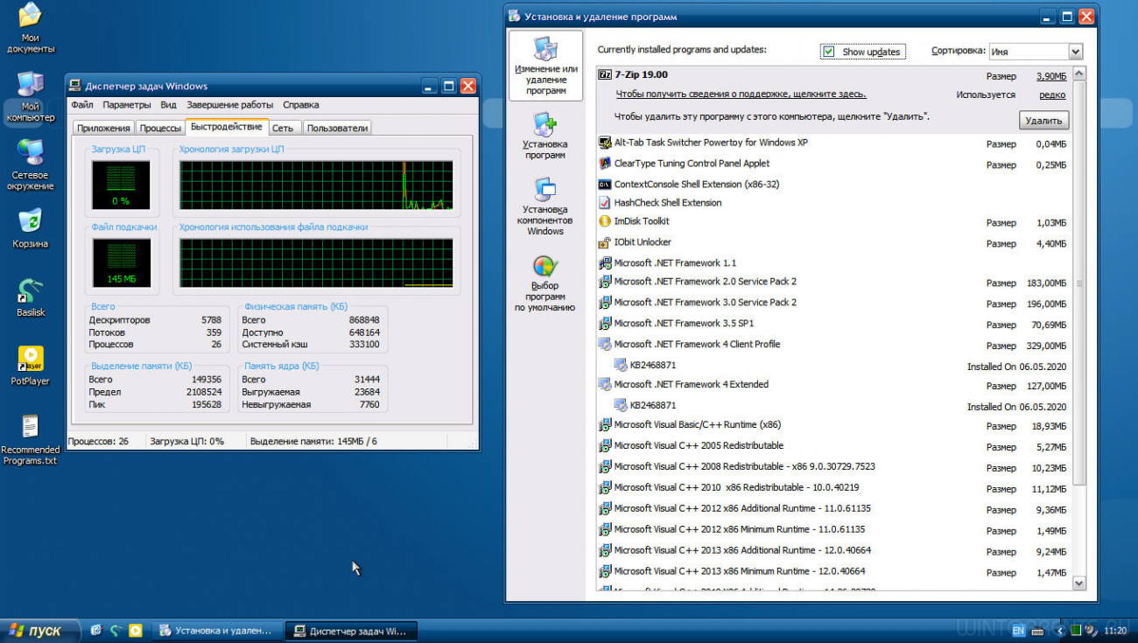The height and width of the screenshot is (643, 1138).
Task: Toggle the Show updates checkbox
Action: point(828,52)
